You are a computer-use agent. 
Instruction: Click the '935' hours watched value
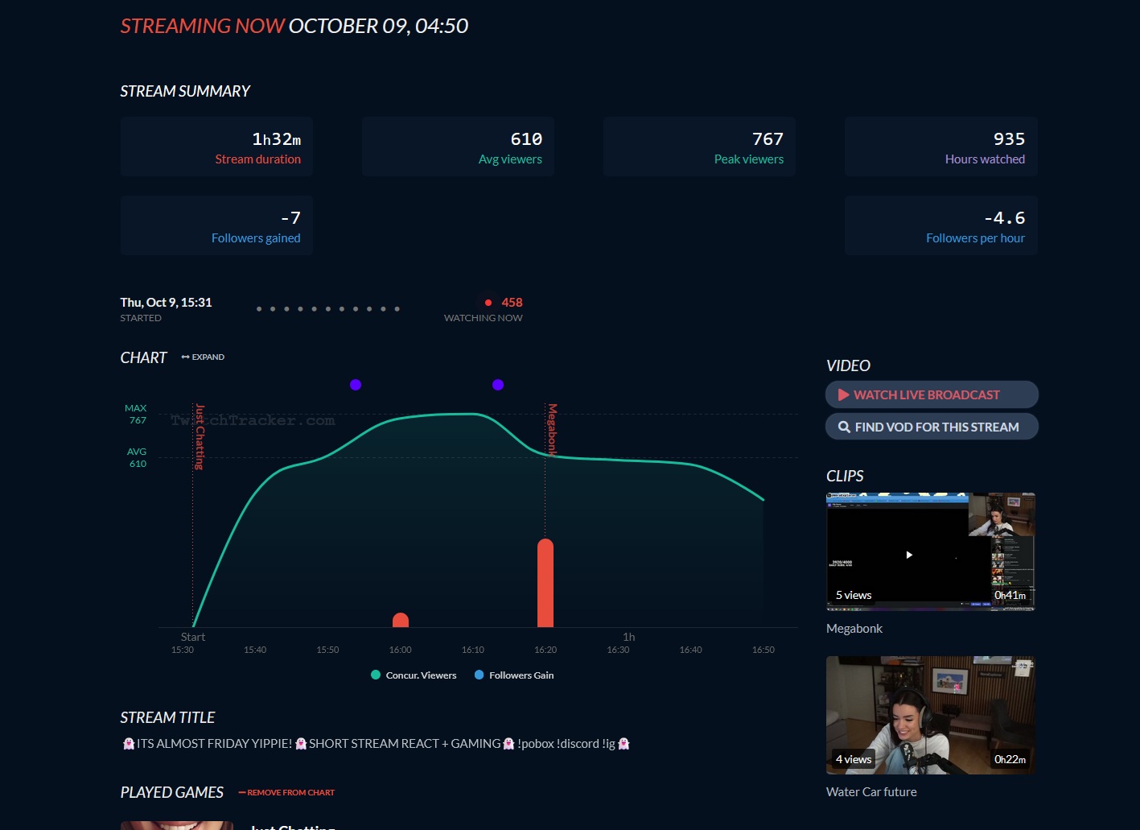click(x=1009, y=139)
